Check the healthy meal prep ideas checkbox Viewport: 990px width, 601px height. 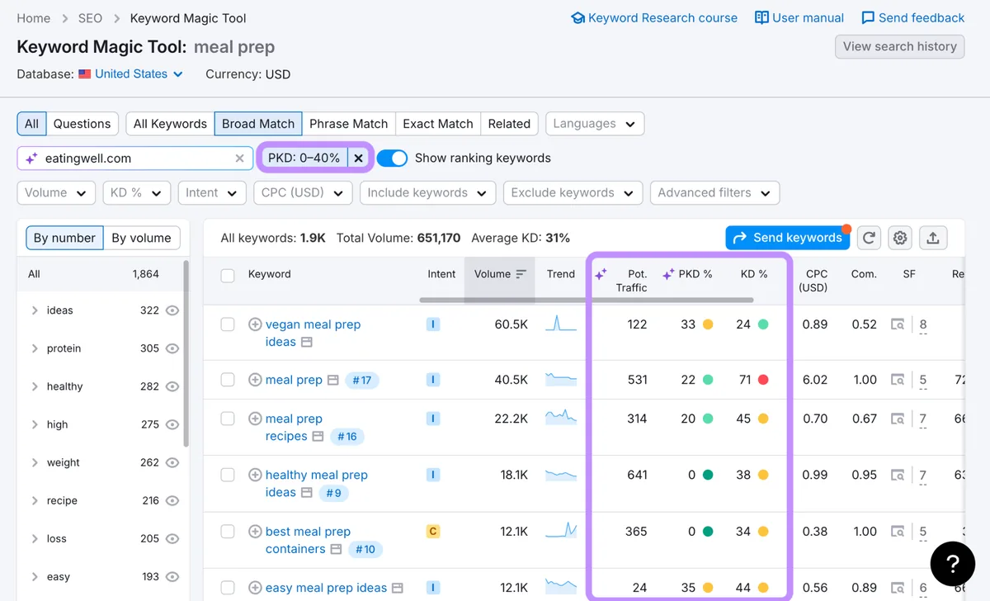tap(228, 475)
